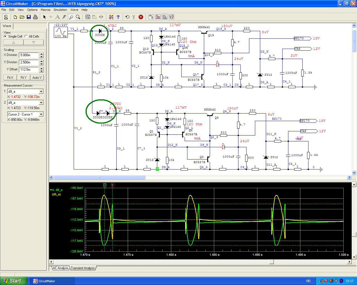The width and height of the screenshot is (357, 285).
Task: Click the digital waveform view icon
Action: click(158, 17)
